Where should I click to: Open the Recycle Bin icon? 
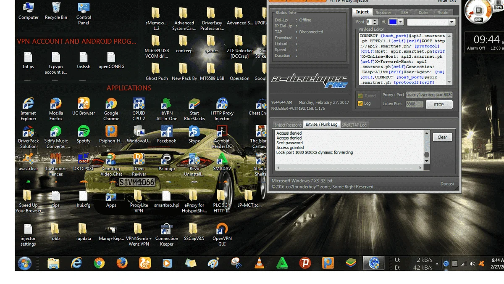tap(56, 11)
